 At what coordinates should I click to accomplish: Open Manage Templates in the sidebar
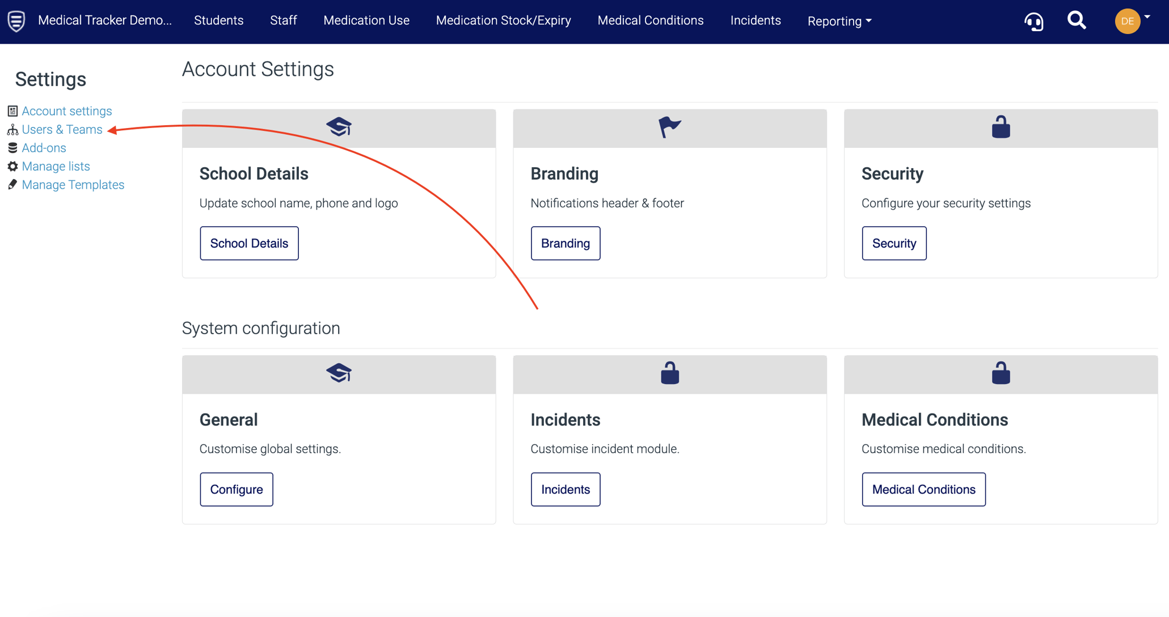[x=73, y=185]
